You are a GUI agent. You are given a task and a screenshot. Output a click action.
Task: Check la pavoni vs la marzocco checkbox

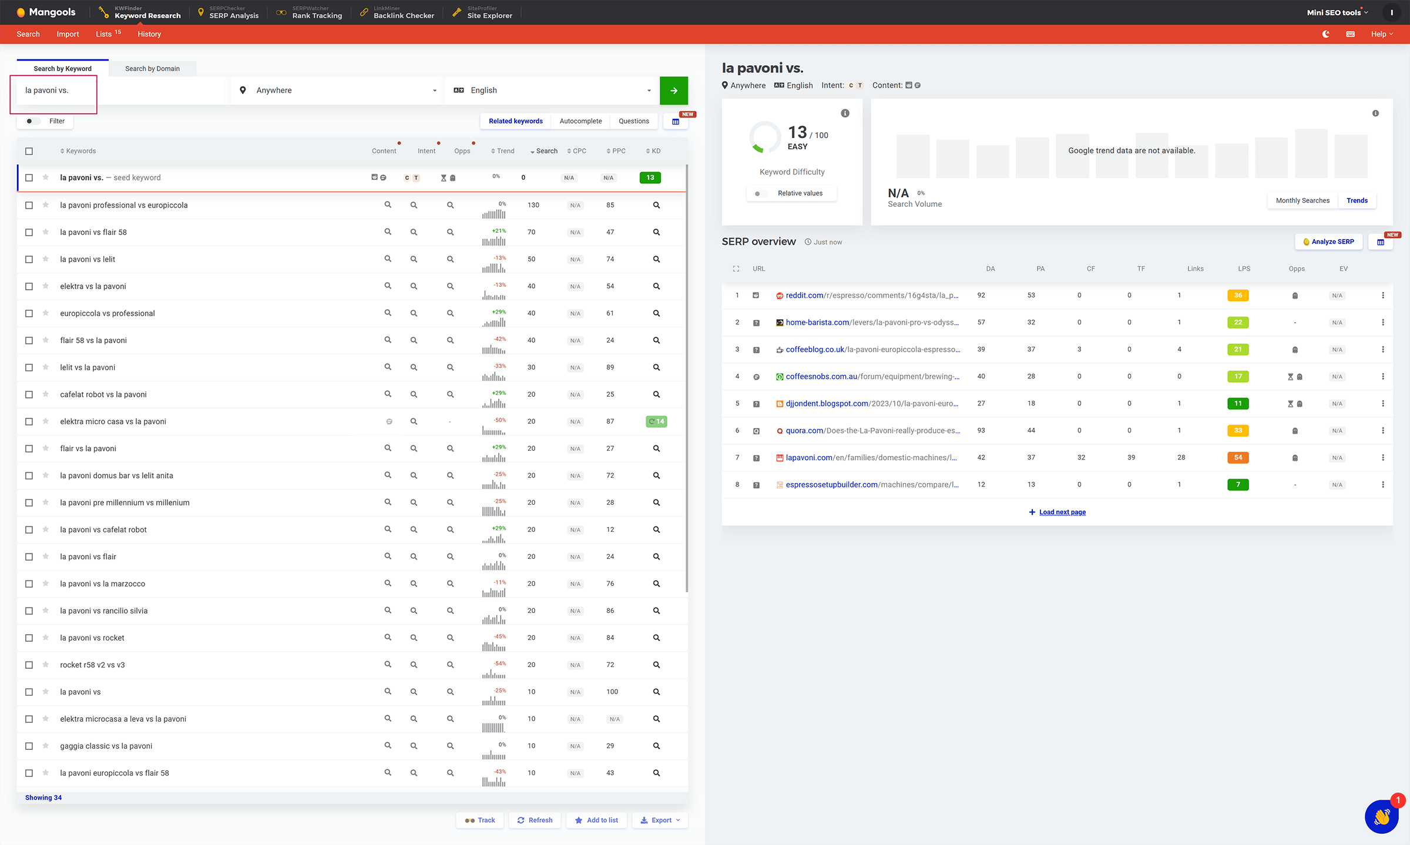[x=29, y=584]
